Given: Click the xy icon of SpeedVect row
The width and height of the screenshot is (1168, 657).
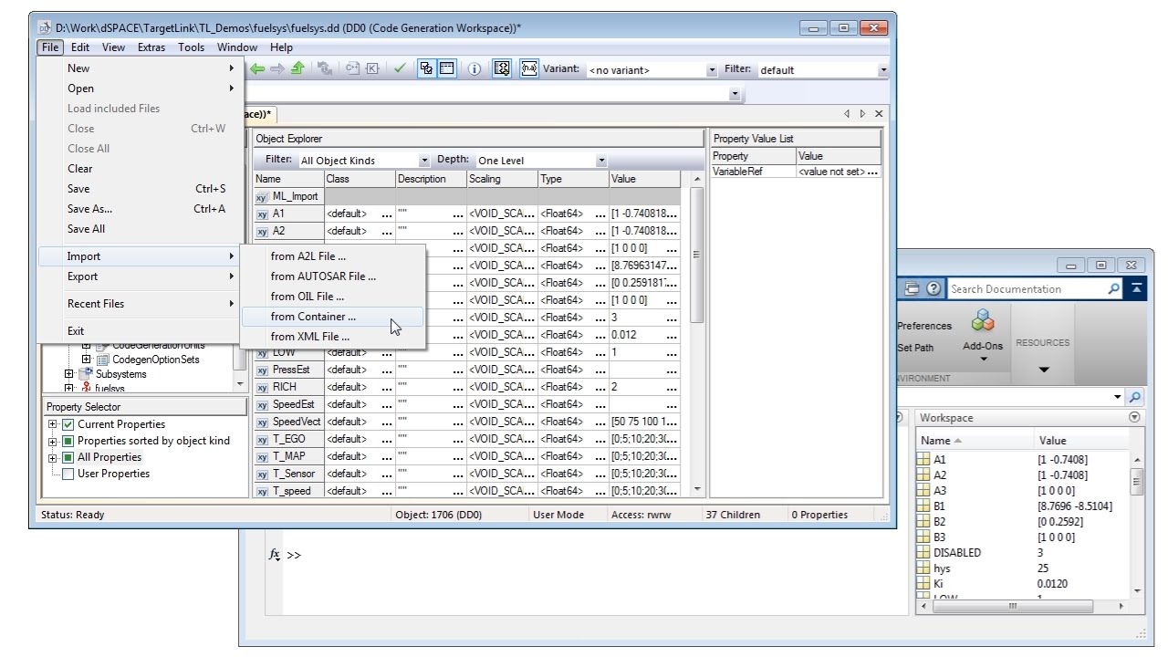Looking at the screenshot, I should click(262, 422).
